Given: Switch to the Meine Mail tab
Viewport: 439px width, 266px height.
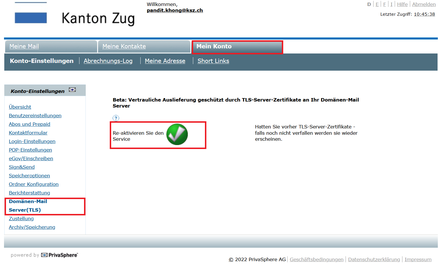Looking at the screenshot, I should coord(24,46).
